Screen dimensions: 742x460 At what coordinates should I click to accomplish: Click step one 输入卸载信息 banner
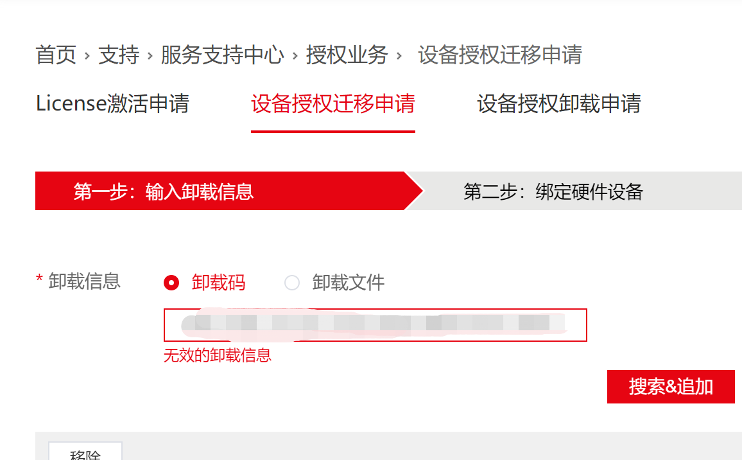click(x=164, y=191)
